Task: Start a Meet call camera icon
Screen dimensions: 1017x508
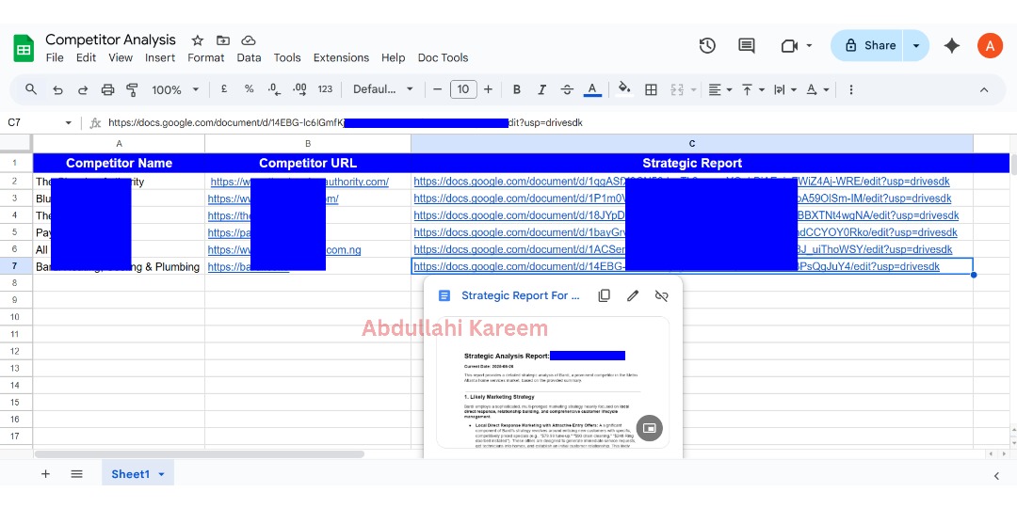Action: [789, 45]
